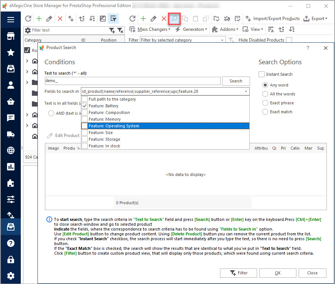Screen dimensions: 335x284
Task: Open the Favorites star in the sidebar
Action: tap(11, 52)
